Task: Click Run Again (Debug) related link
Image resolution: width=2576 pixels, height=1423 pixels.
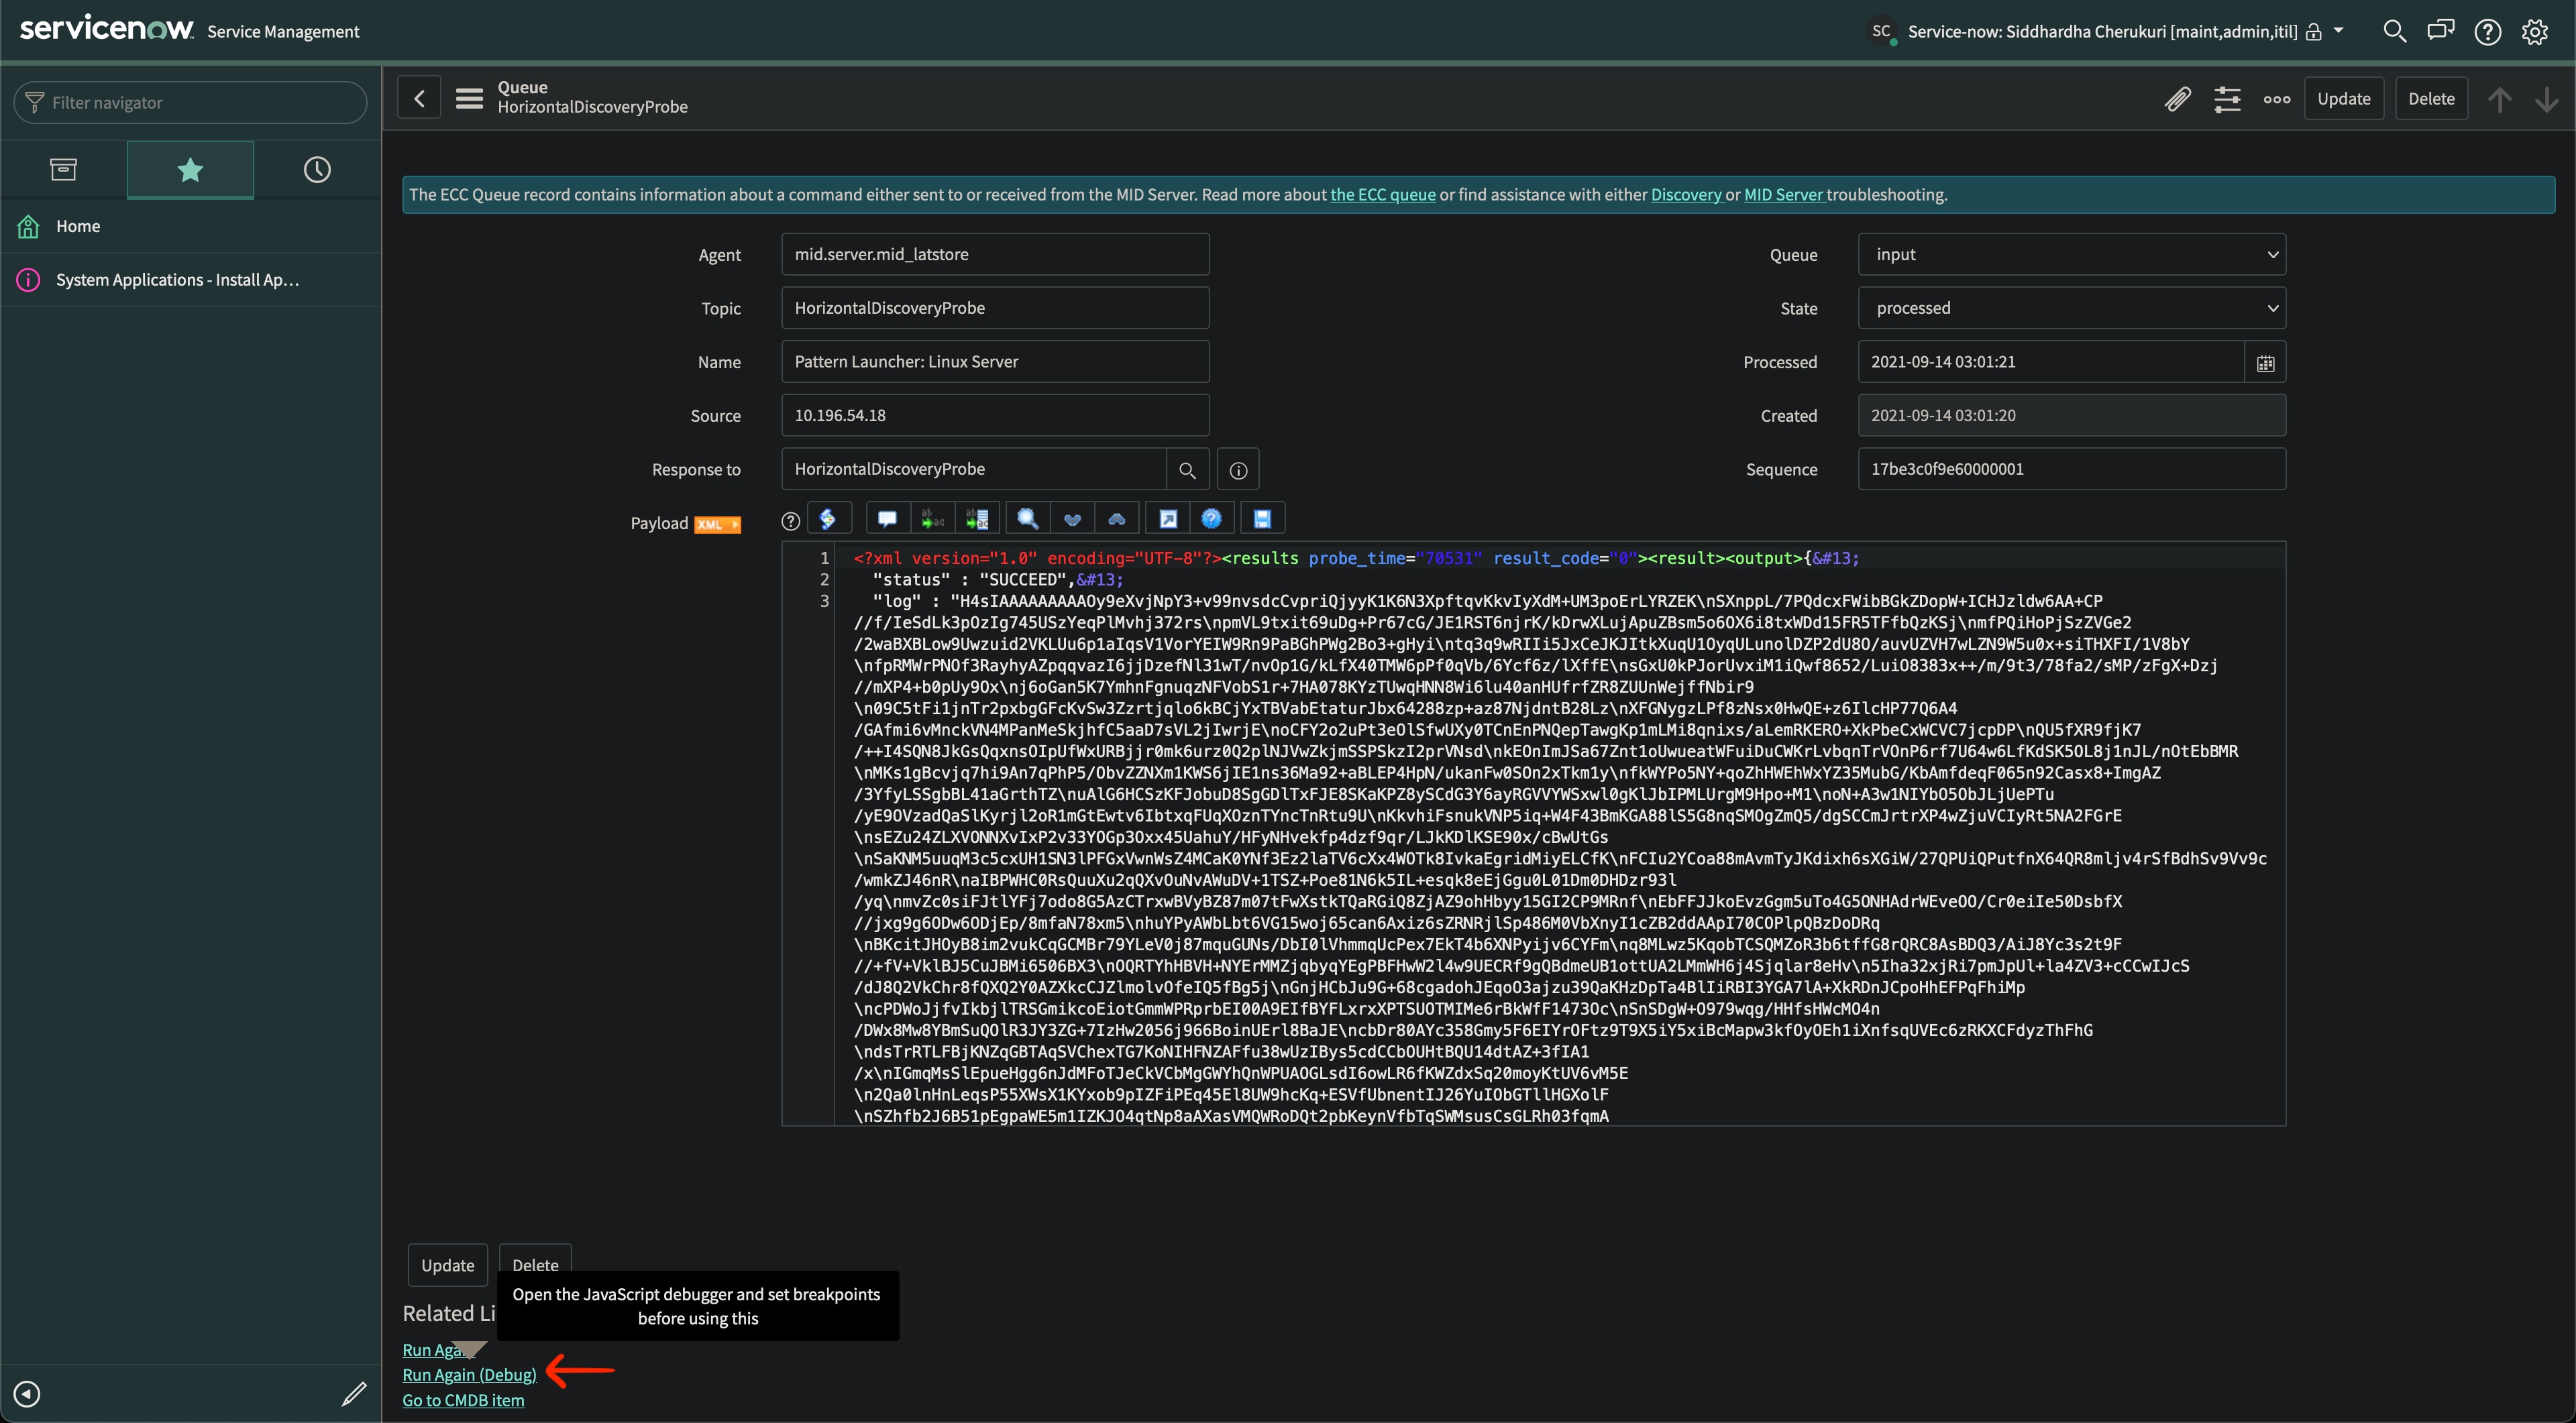Action: pos(469,1375)
